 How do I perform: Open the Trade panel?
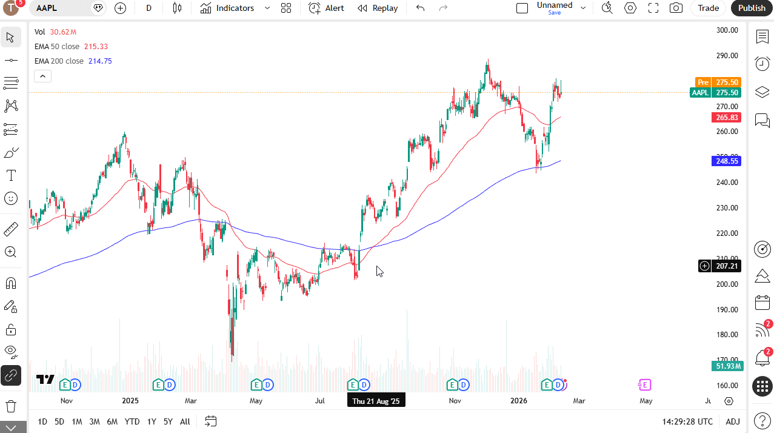708,8
